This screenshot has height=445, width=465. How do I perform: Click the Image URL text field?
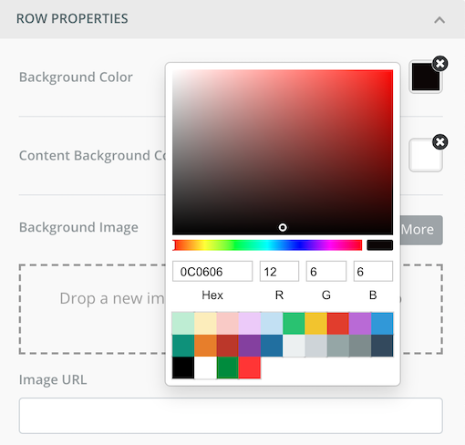point(231,416)
